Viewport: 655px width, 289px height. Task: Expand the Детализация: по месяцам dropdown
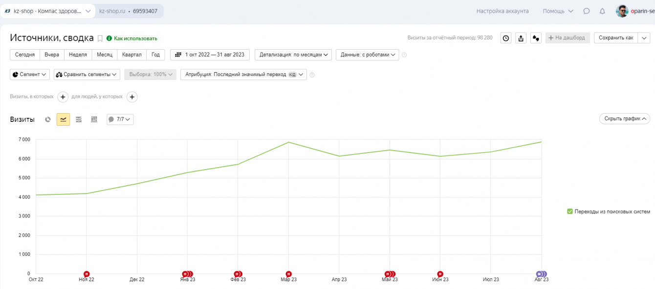(293, 55)
